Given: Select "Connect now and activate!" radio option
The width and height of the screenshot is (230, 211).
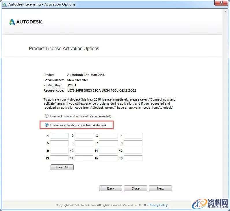Looking at the screenshot, I should pos(47,116).
